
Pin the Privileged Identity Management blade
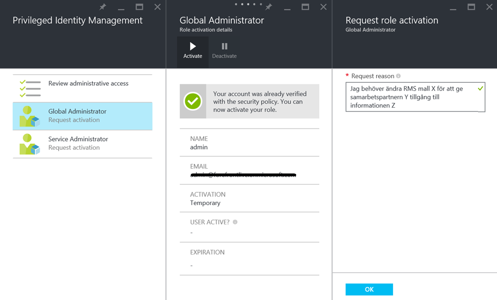tap(102, 7)
